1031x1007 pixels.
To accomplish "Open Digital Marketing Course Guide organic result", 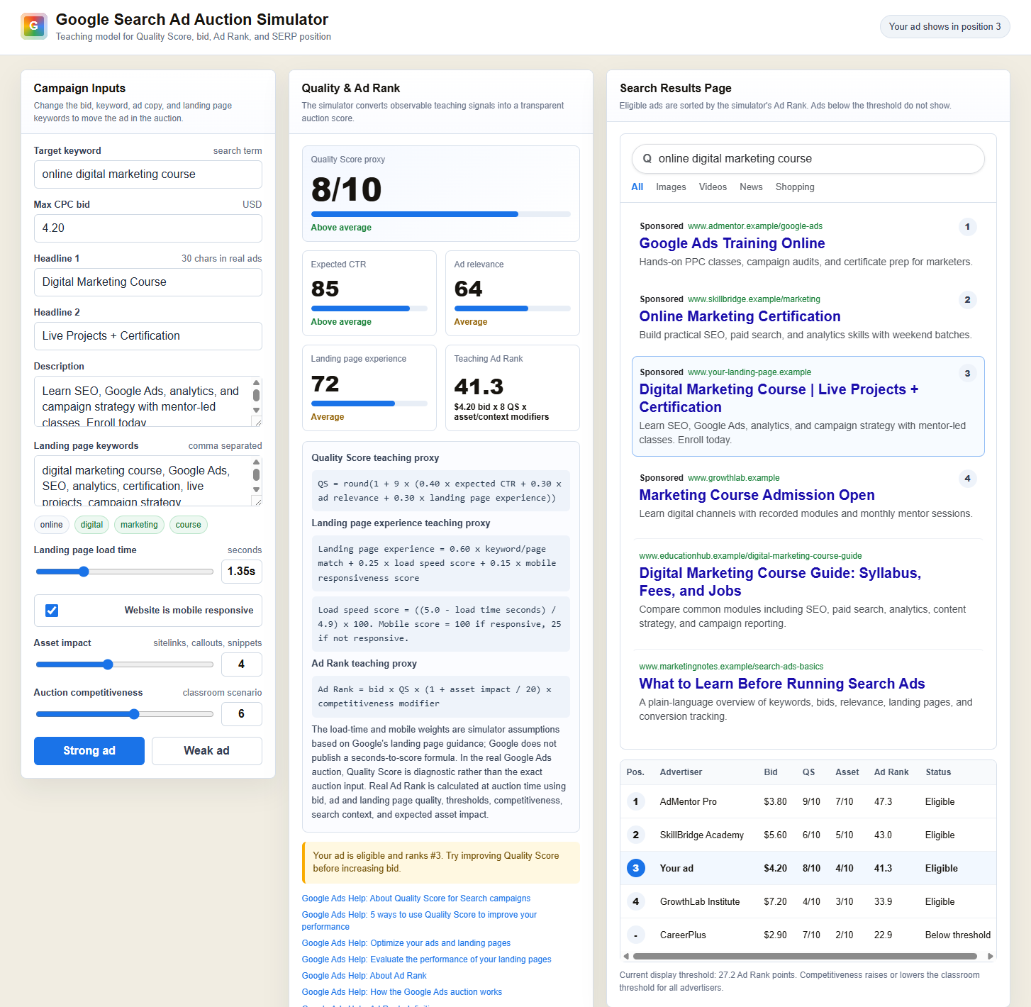I will pyautogui.click(x=780, y=582).
